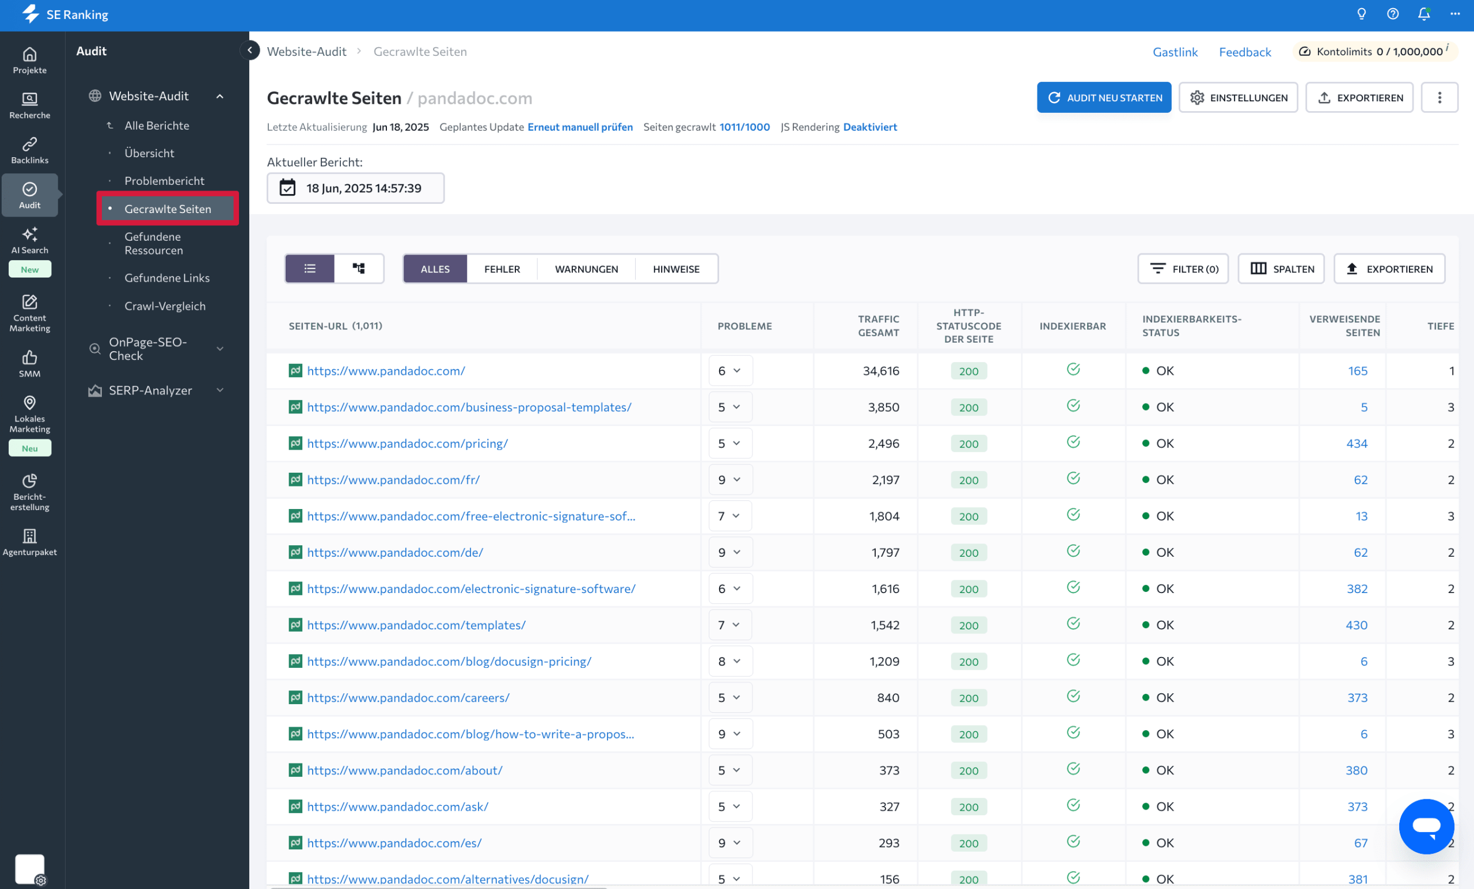Click favicon beside pandadoc.com/pricing/ row

[295, 443]
